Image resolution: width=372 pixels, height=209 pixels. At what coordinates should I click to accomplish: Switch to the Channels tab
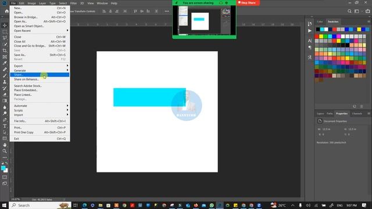point(357,114)
